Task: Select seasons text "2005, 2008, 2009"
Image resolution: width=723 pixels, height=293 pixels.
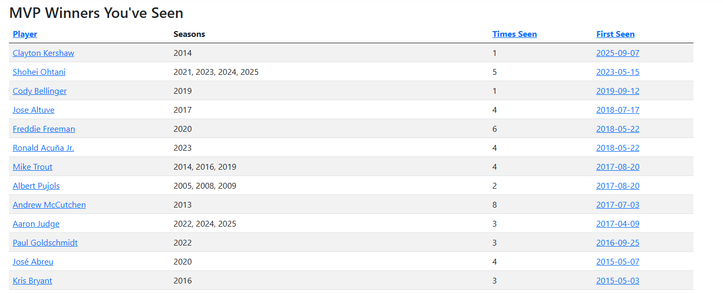Action: [205, 186]
